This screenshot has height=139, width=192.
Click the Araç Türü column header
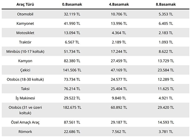(x=25, y=5)
